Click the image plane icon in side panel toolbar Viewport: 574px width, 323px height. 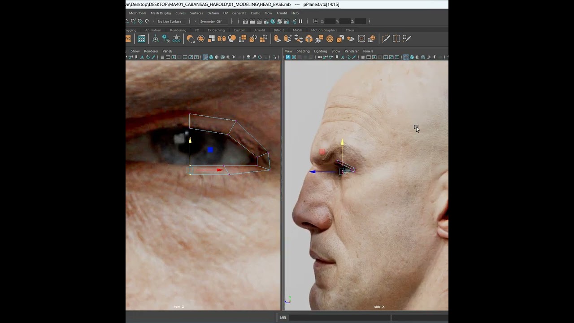[343, 57]
